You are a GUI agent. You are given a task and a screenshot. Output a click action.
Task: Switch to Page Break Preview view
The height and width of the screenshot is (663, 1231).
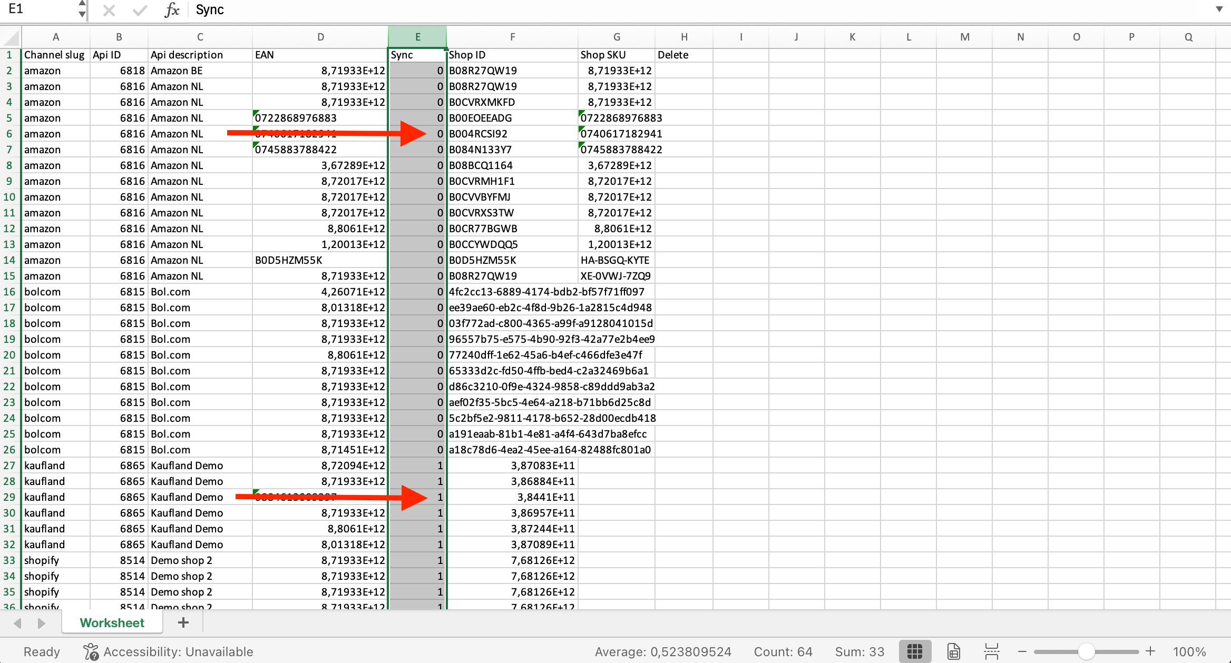click(991, 651)
